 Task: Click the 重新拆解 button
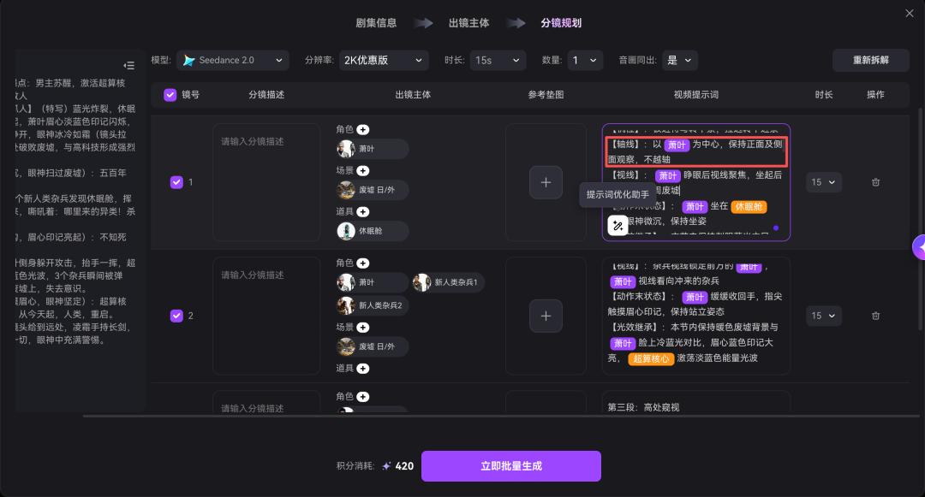coord(871,60)
